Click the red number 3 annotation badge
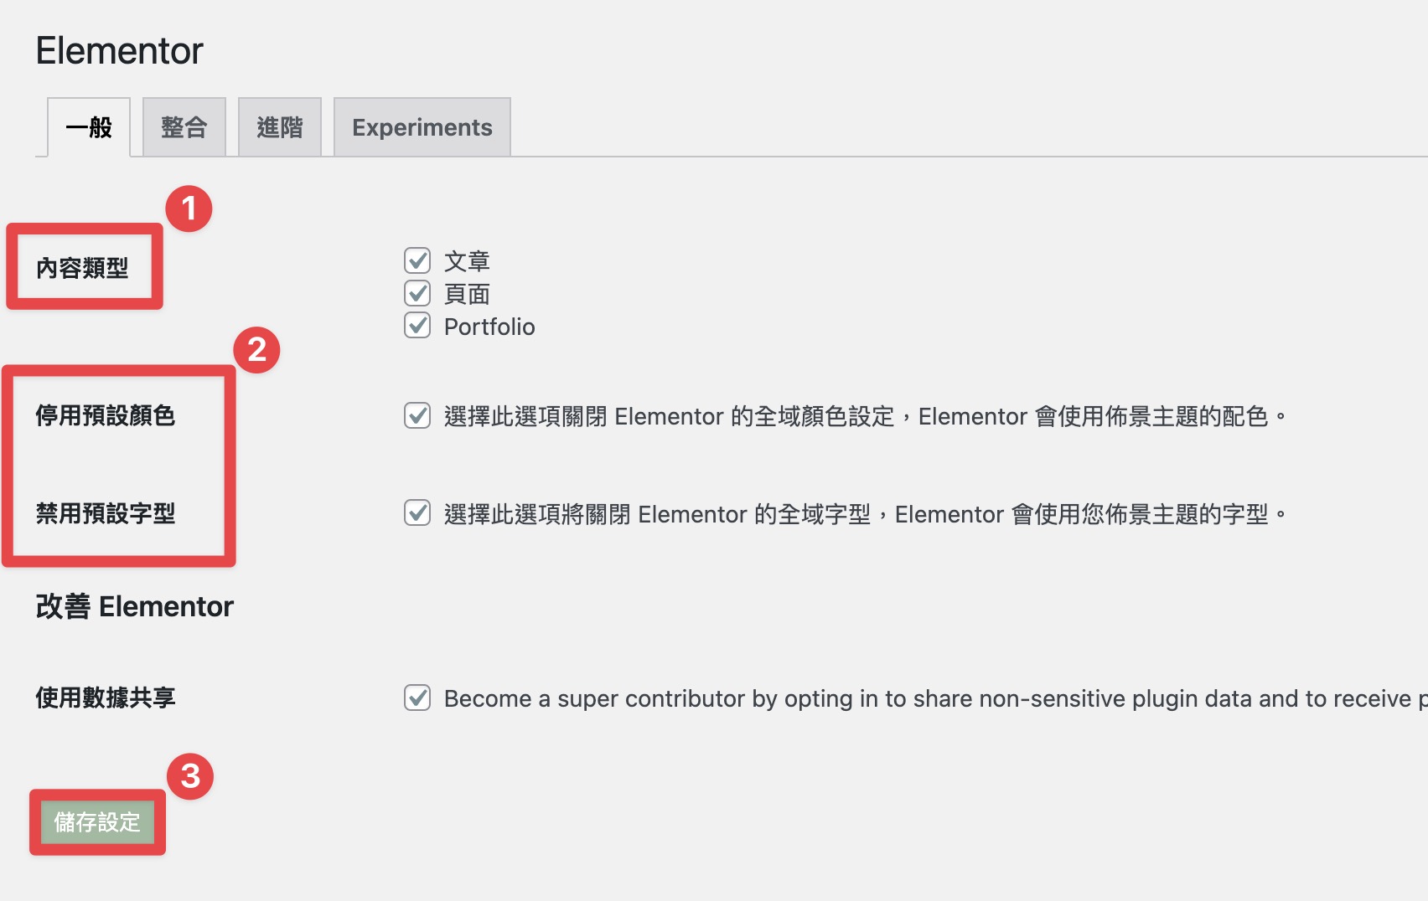 pos(190,776)
